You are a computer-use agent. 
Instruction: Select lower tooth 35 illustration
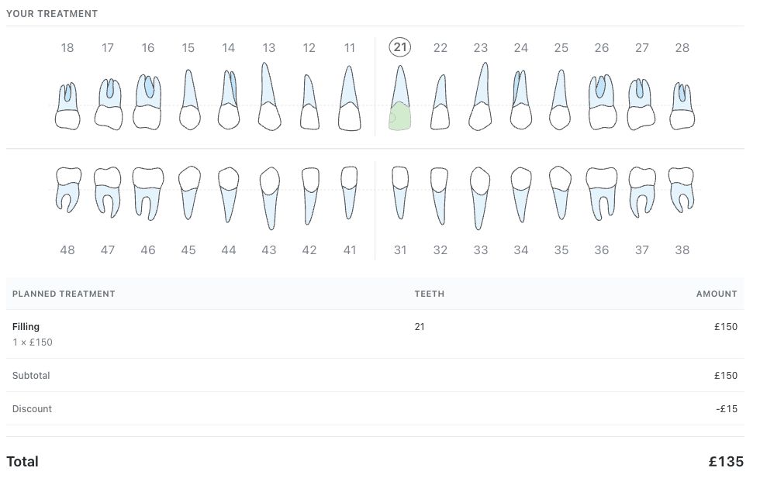(560, 193)
